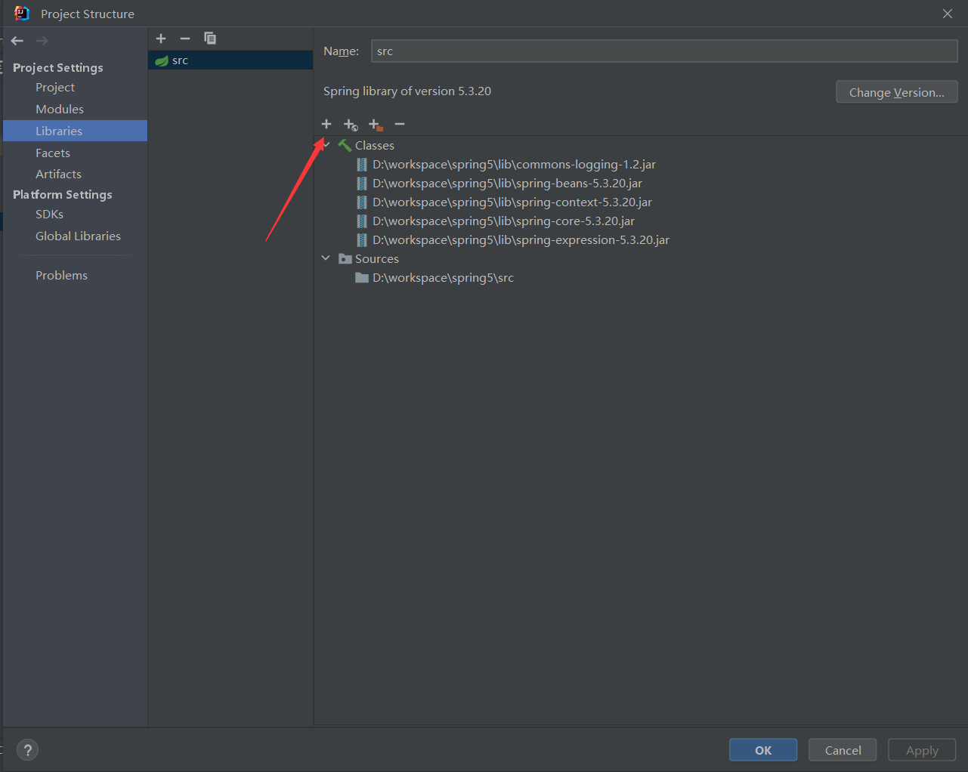This screenshot has width=968, height=772.
Task: Select the Classes node label
Action: (x=375, y=146)
